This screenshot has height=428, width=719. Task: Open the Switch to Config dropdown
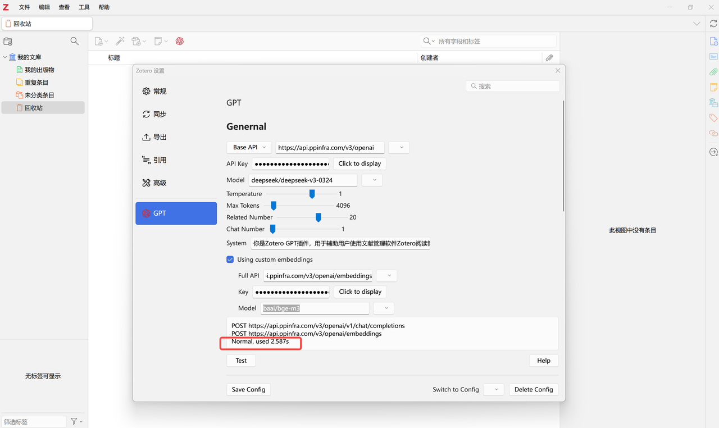click(x=494, y=389)
